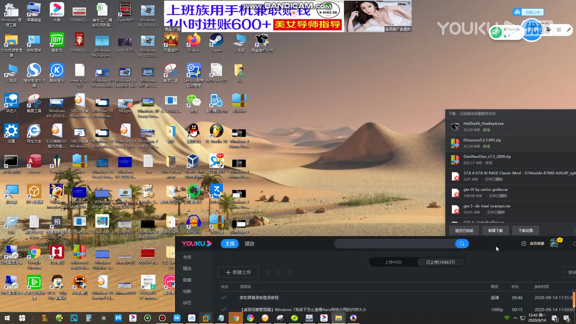The image size is (576, 324).
Task: Launch Audacity from the desktop
Action: tap(193, 224)
